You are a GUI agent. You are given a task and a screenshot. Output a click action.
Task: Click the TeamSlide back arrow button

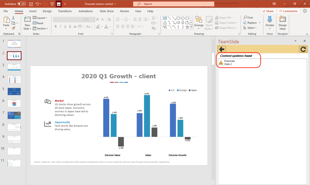[x=221, y=49]
